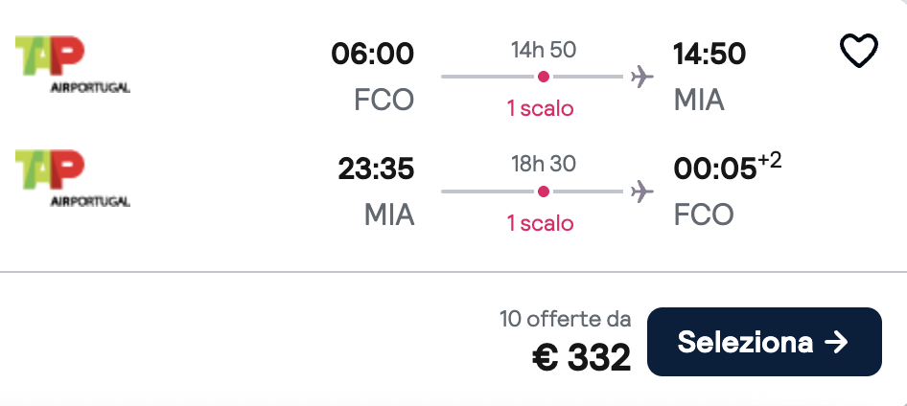Click the return flight airplane icon

[641, 192]
